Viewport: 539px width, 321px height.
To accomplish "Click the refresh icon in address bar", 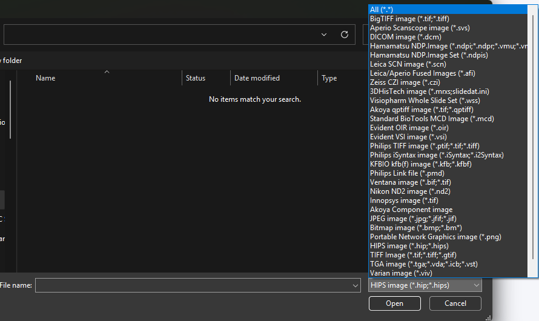I will [x=345, y=35].
